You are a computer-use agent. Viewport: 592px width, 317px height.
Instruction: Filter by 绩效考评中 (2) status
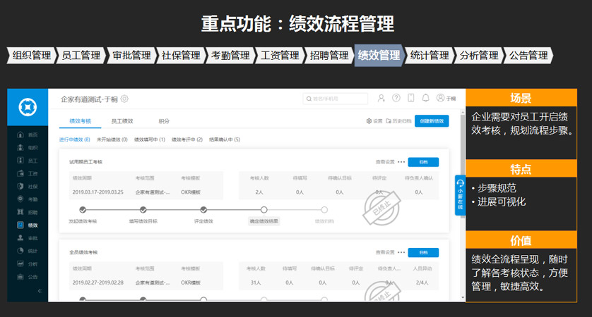[x=187, y=139]
